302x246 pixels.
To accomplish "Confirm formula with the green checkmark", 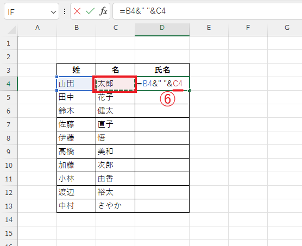I will click(90, 11).
